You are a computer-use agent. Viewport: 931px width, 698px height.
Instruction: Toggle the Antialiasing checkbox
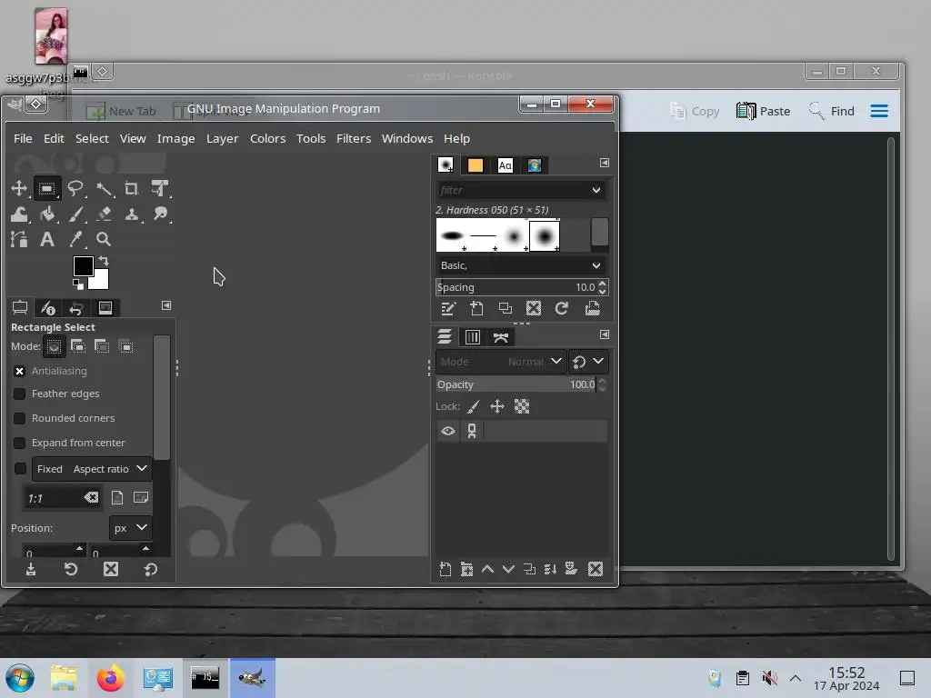coord(20,371)
